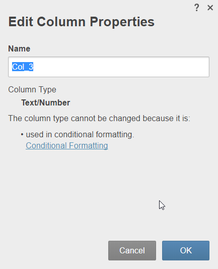Click the 'used in conditional formatting' bullet text
The image size is (218, 269).
[x=80, y=134]
